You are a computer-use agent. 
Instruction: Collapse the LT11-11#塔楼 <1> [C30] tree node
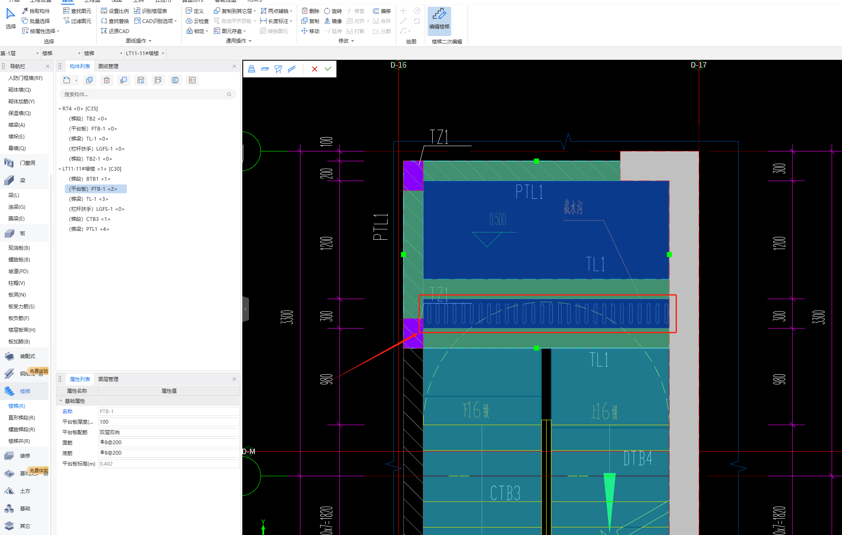click(x=60, y=169)
